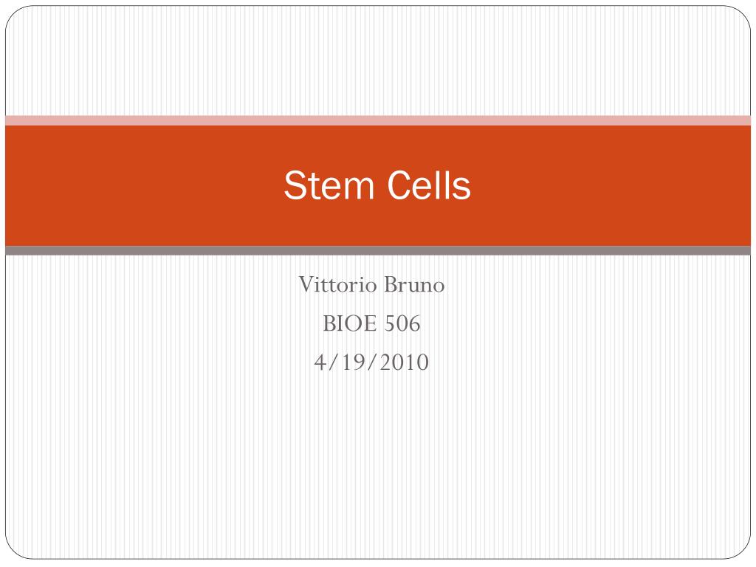Select the word "Cells" in the title

pyautogui.click(x=429, y=185)
